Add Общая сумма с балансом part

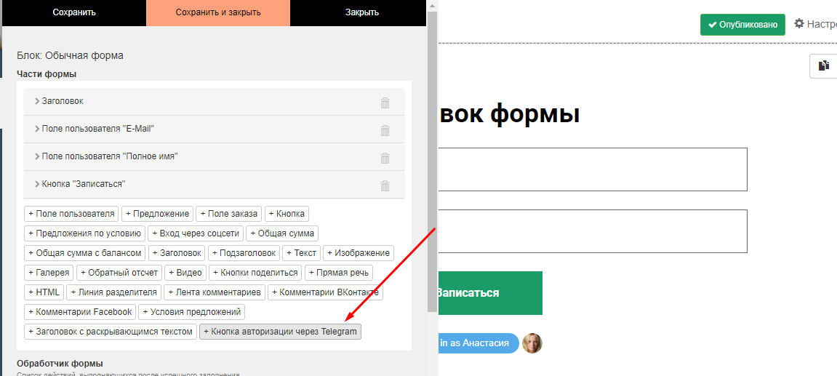coord(85,252)
